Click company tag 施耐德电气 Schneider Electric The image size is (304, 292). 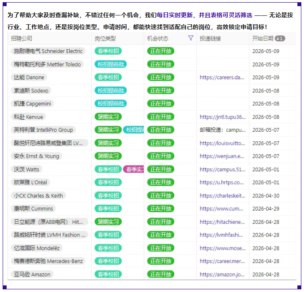coord(48,51)
